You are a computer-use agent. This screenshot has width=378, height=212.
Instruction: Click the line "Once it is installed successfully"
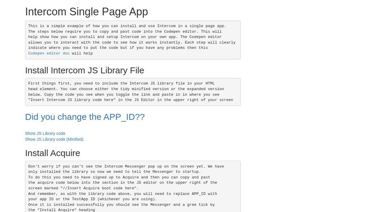(x=121, y=204)
